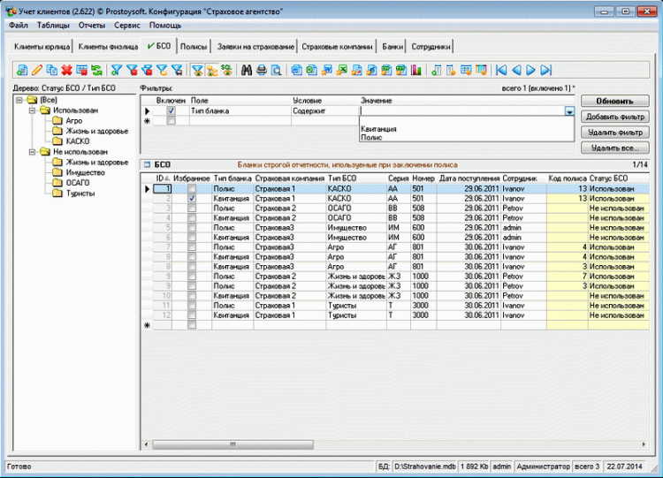This screenshot has height=478, width=663.
Task: Jump to first record navigation arrow
Action: coord(501,70)
